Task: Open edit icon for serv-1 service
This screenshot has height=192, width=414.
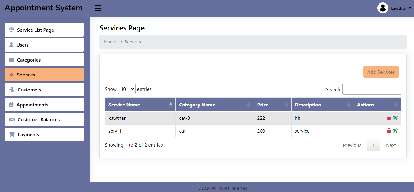Action: click(x=395, y=131)
